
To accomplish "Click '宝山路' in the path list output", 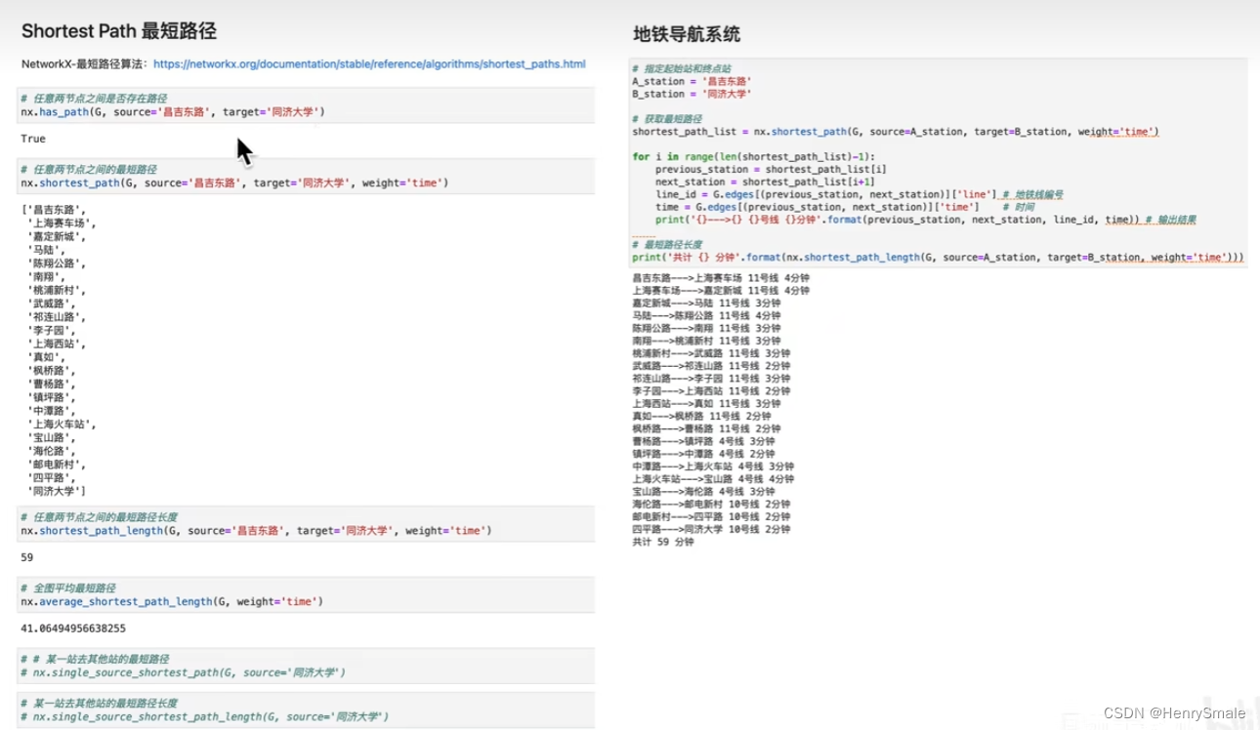I will click(52, 438).
